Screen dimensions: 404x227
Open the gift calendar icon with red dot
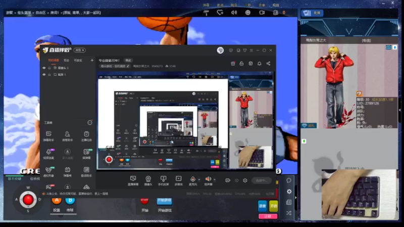(x=233, y=64)
